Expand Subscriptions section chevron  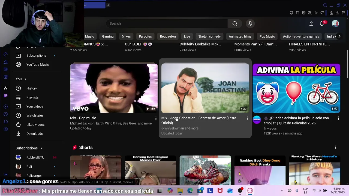41,148
